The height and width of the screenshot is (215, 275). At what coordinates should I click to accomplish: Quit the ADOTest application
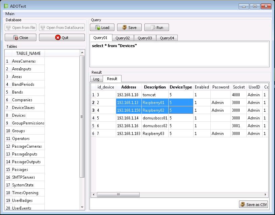coord(62,38)
